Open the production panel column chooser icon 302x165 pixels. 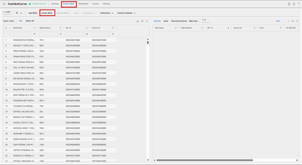[293, 21]
